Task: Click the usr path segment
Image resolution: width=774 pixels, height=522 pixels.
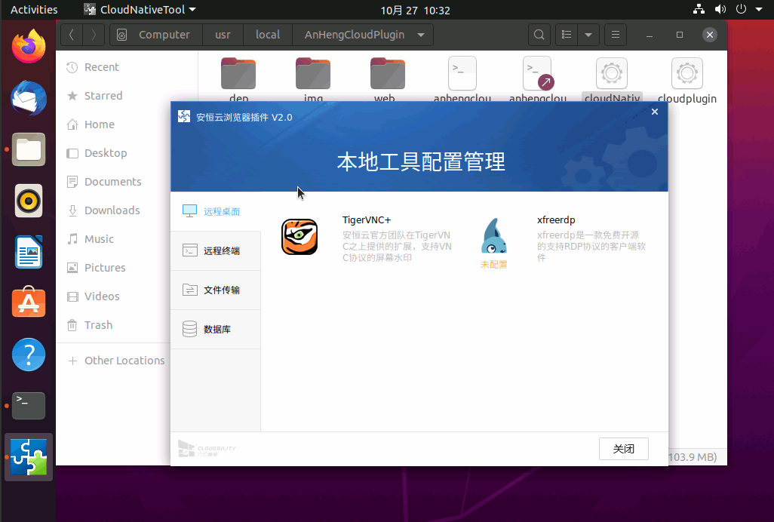Action: (x=223, y=35)
